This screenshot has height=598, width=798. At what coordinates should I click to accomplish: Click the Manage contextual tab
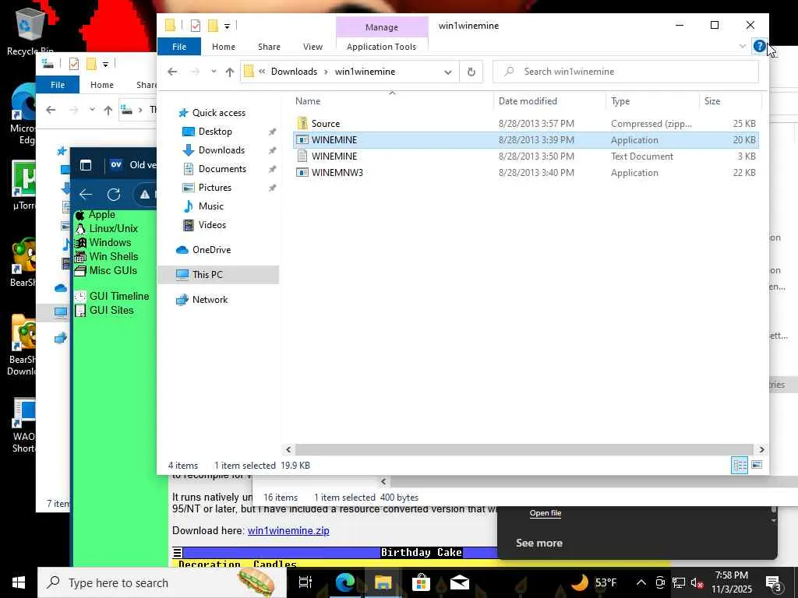382,27
